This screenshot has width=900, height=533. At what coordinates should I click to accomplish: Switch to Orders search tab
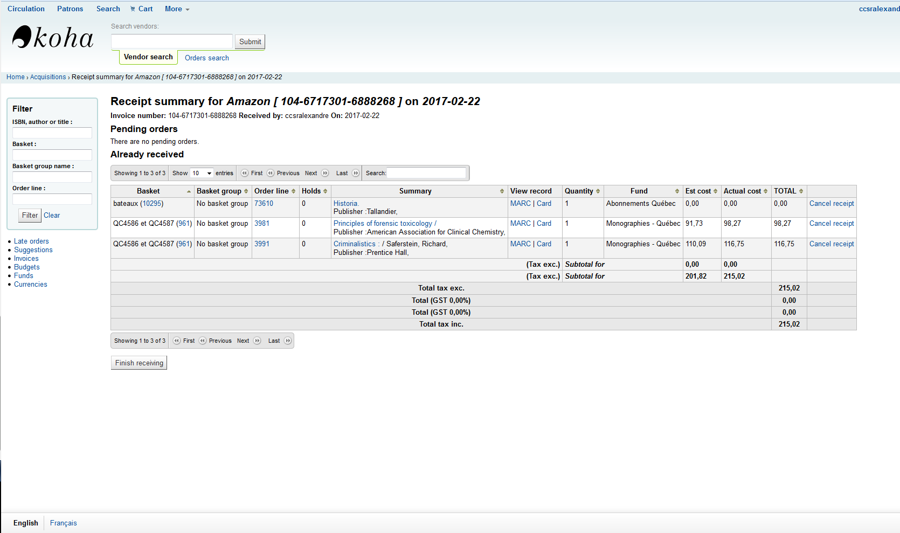point(206,58)
